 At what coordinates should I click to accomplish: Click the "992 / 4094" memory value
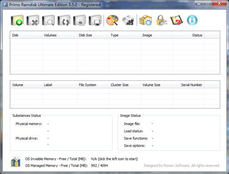click(99, 165)
